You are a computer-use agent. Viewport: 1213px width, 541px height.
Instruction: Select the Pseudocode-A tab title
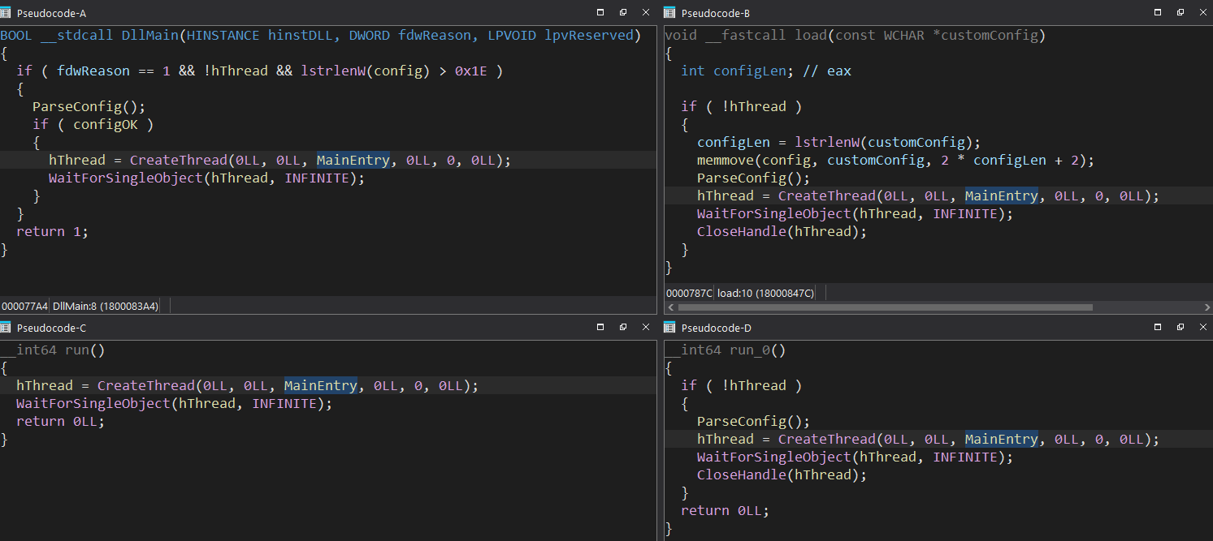[x=51, y=13]
